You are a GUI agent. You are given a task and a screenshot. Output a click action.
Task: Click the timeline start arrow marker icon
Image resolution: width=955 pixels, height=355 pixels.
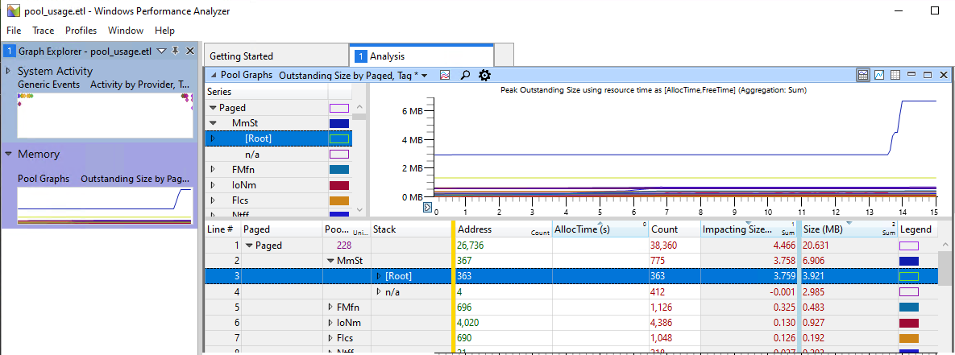(x=427, y=208)
